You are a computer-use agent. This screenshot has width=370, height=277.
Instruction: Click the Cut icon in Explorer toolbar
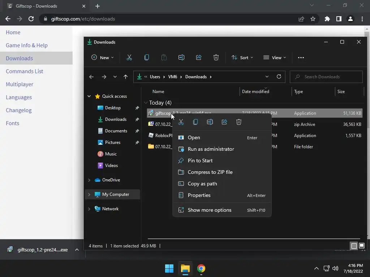coord(129,57)
